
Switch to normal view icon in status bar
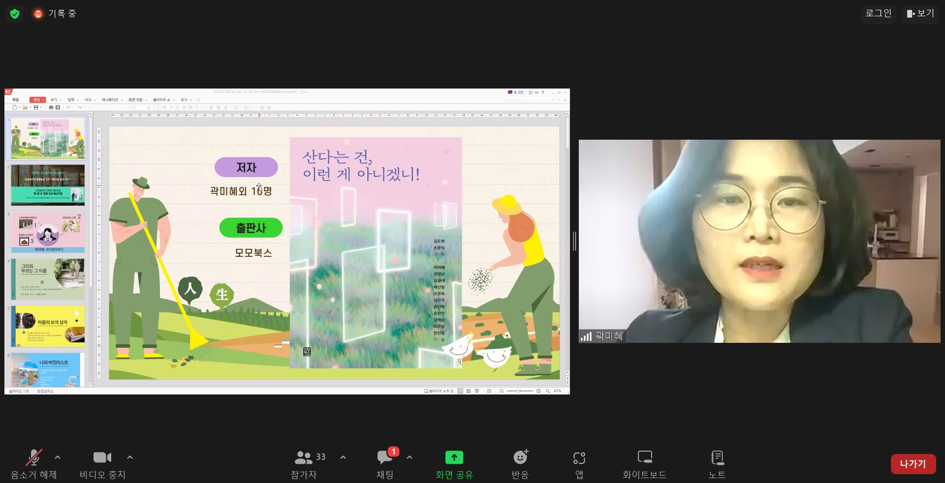pyautogui.click(x=460, y=391)
